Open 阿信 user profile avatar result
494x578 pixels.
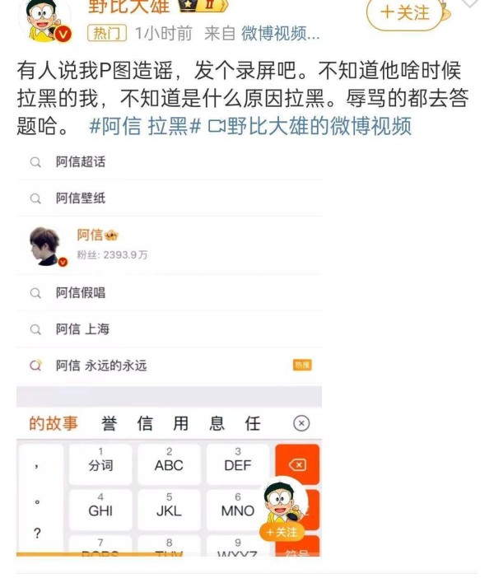[46, 246]
